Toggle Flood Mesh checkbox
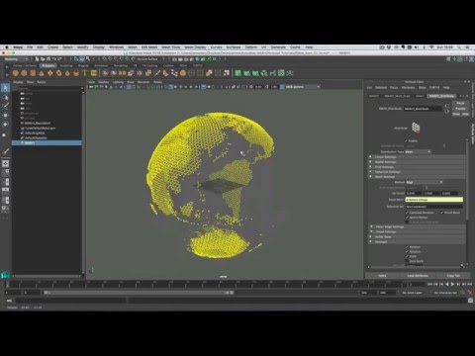The height and width of the screenshot is (356, 475). (x=442, y=213)
